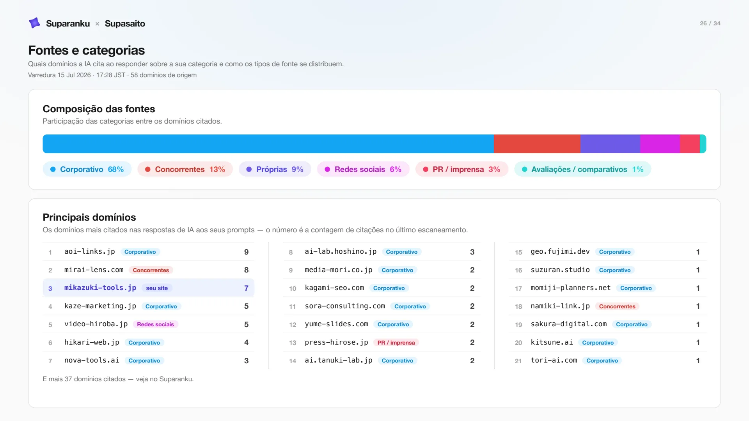Click the blue dot beside Corporativo legend
749x421 pixels.
tap(53, 169)
